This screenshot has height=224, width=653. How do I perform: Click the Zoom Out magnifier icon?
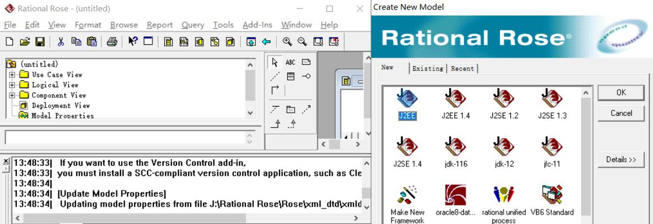(302, 41)
